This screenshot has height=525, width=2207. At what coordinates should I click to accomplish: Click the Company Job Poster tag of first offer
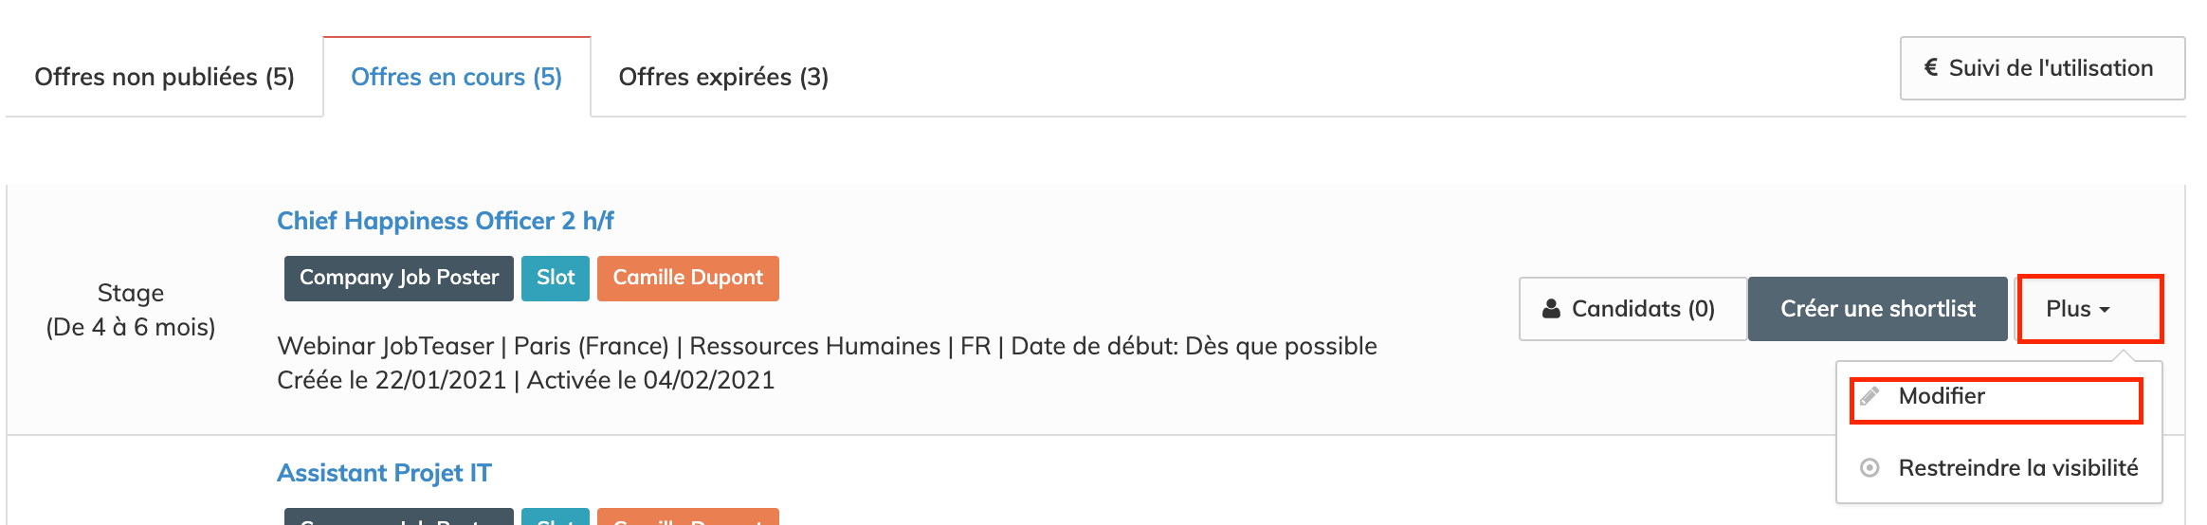click(398, 278)
